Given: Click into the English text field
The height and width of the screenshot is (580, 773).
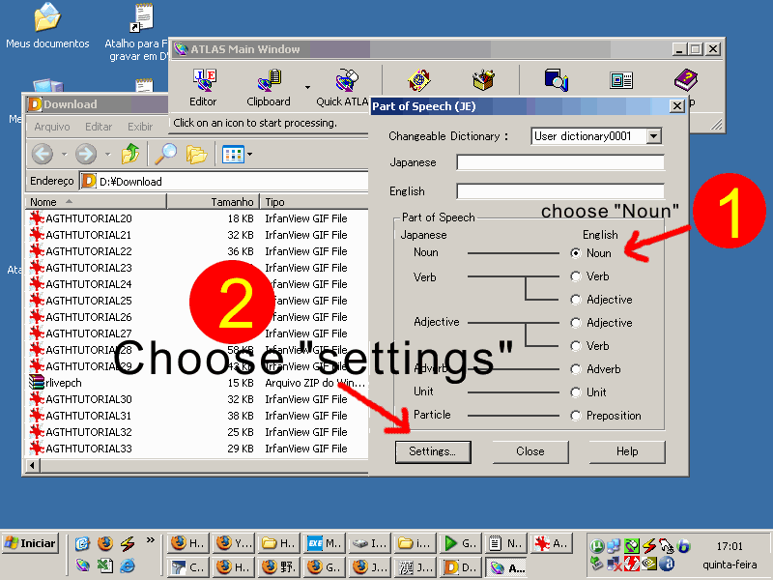Looking at the screenshot, I should click(560, 190).
